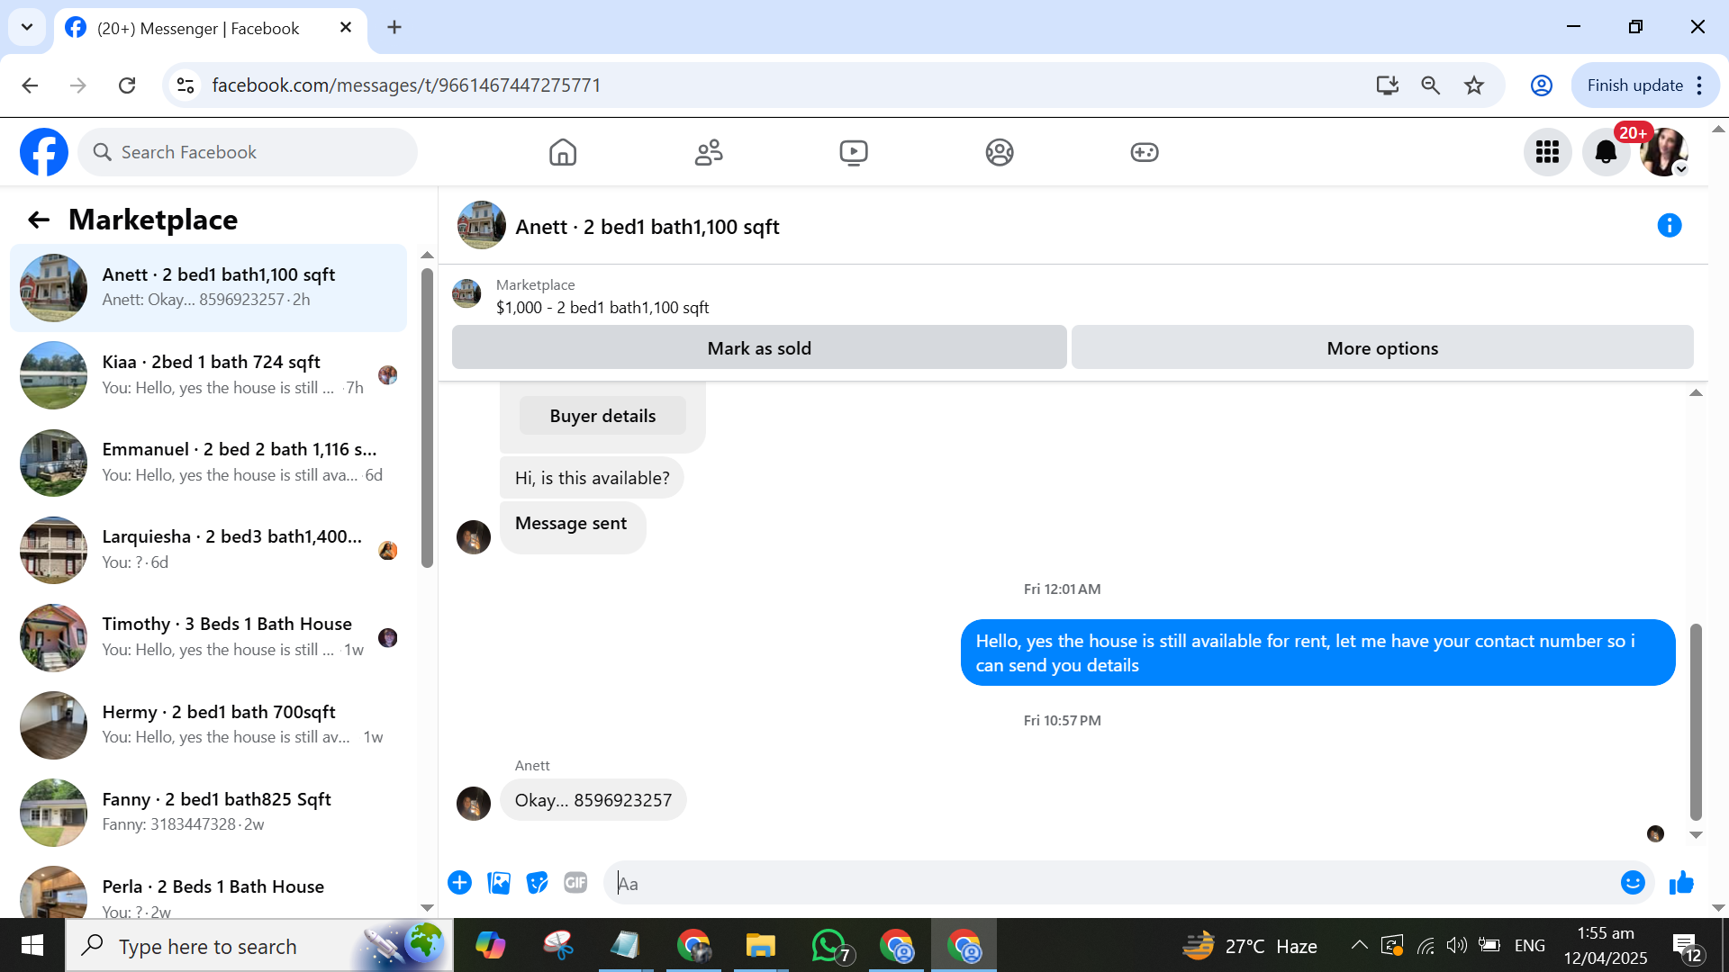The width and height of the screenshot is (1729, 972).
Task: Click the 'Hi, is this available?' message
Action: pos(592,478)
